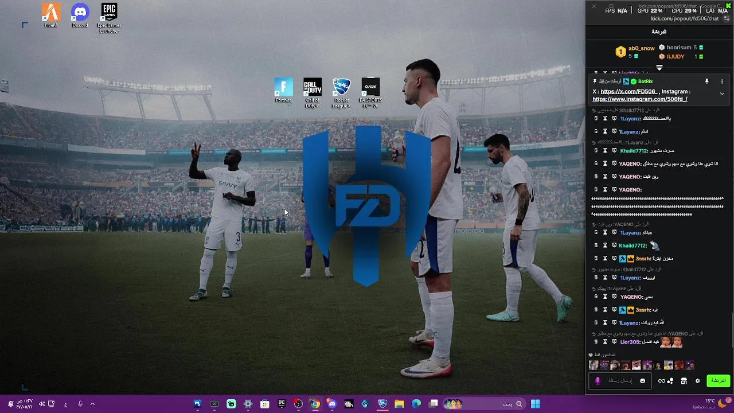Click the shield icon beside 3ssrh's 'اوه' message
734x413 pixels.
coord(614,310)
